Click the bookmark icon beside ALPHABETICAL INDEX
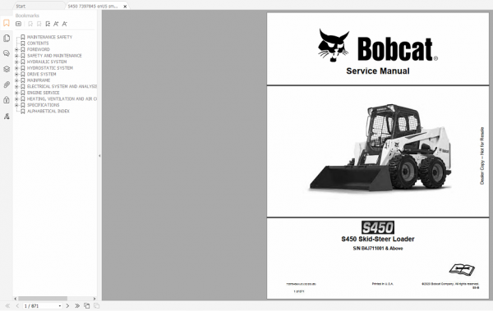The image size is (493, 311). coord(23,112)
